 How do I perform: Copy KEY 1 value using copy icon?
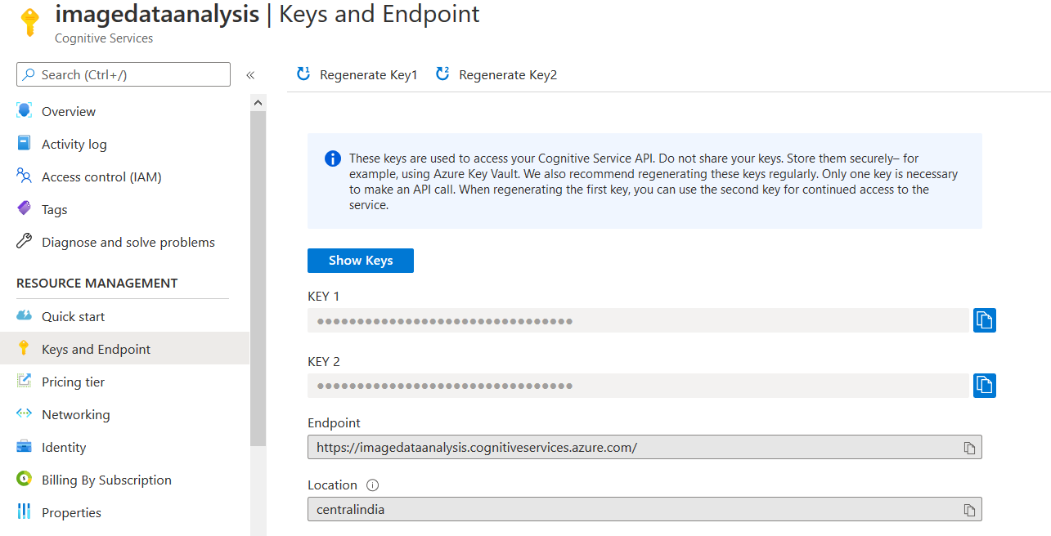(984, 320)
